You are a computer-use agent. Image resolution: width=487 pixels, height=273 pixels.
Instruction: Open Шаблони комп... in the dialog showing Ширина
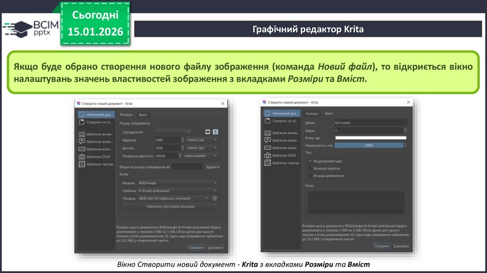tap(96, 149)
